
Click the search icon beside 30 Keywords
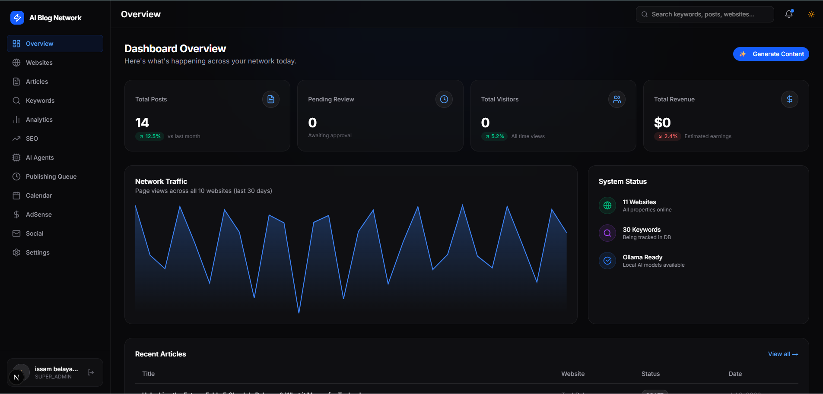[x=607, y=233]
